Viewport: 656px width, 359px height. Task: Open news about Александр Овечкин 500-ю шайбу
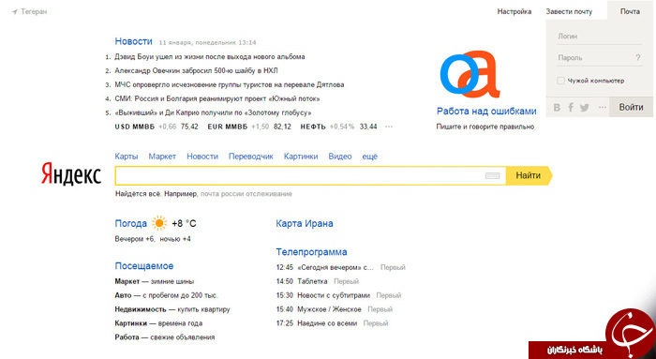[x=196, y=70]
